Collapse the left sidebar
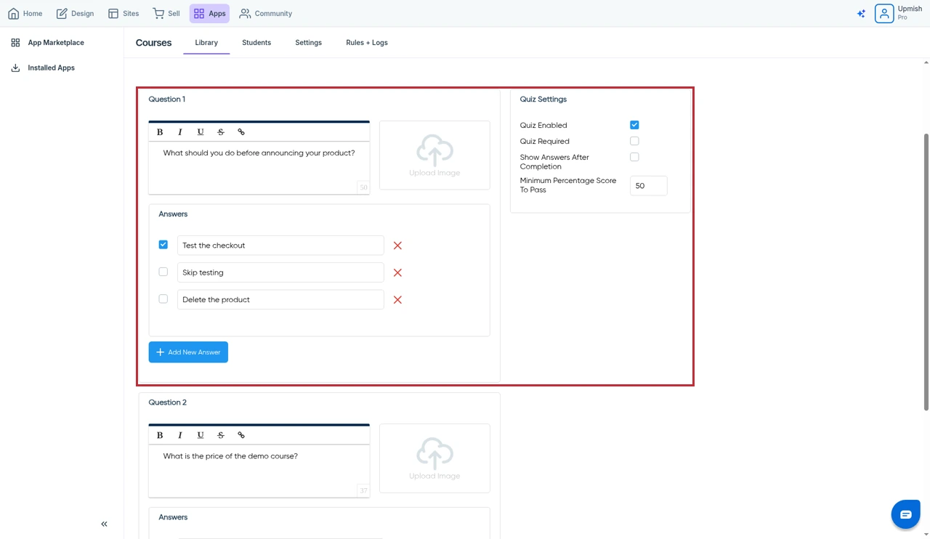Viewport: 930px width, 539px height. click(104, 524)
